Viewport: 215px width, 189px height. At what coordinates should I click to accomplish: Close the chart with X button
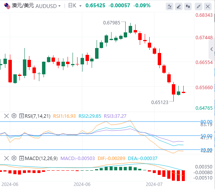click(x=208, y=6)
